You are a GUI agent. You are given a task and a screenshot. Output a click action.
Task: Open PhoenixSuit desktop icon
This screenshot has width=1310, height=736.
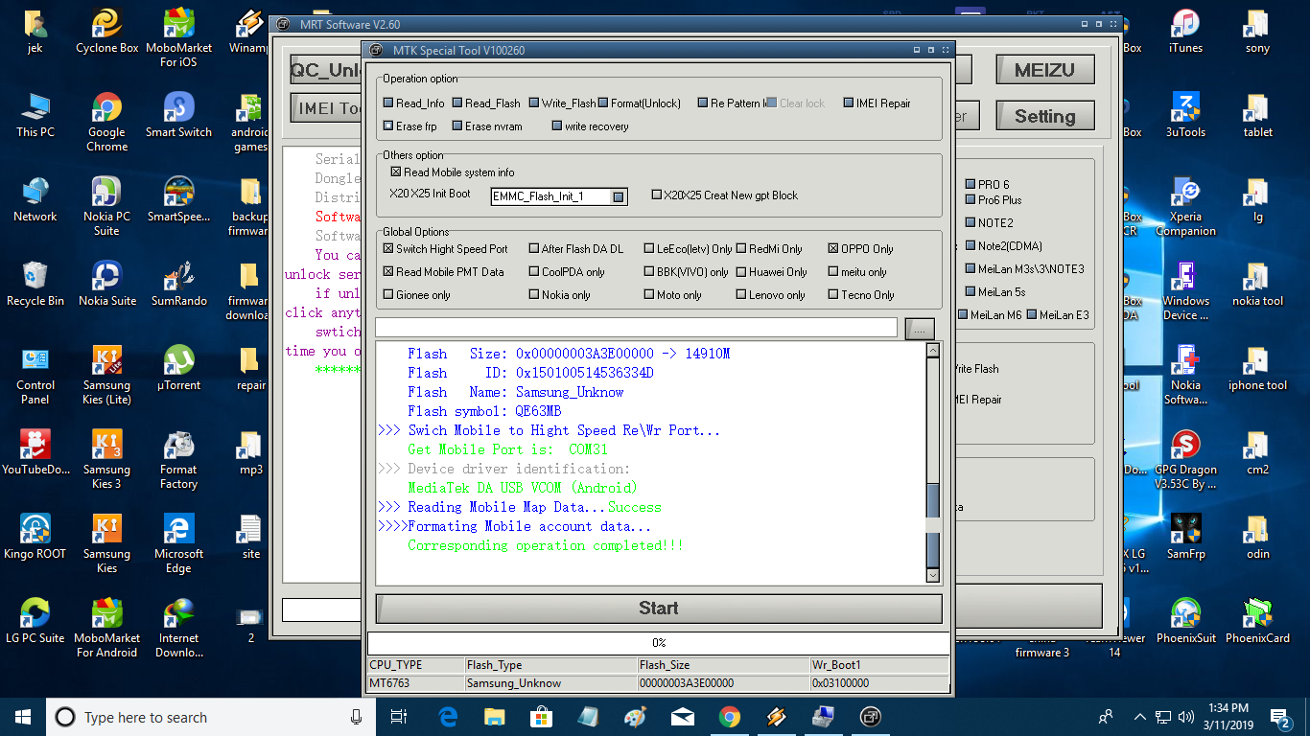[1185, 621]
